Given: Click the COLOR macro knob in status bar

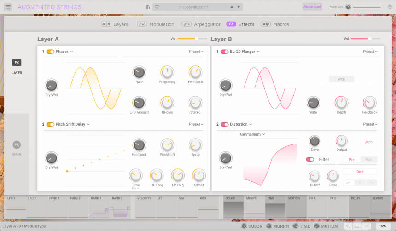Looking at the screenshot, I should (x=244, y=226).
